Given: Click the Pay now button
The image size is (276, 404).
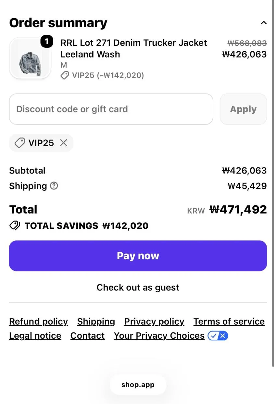Looking at the screenshot, I should [138, 256].
